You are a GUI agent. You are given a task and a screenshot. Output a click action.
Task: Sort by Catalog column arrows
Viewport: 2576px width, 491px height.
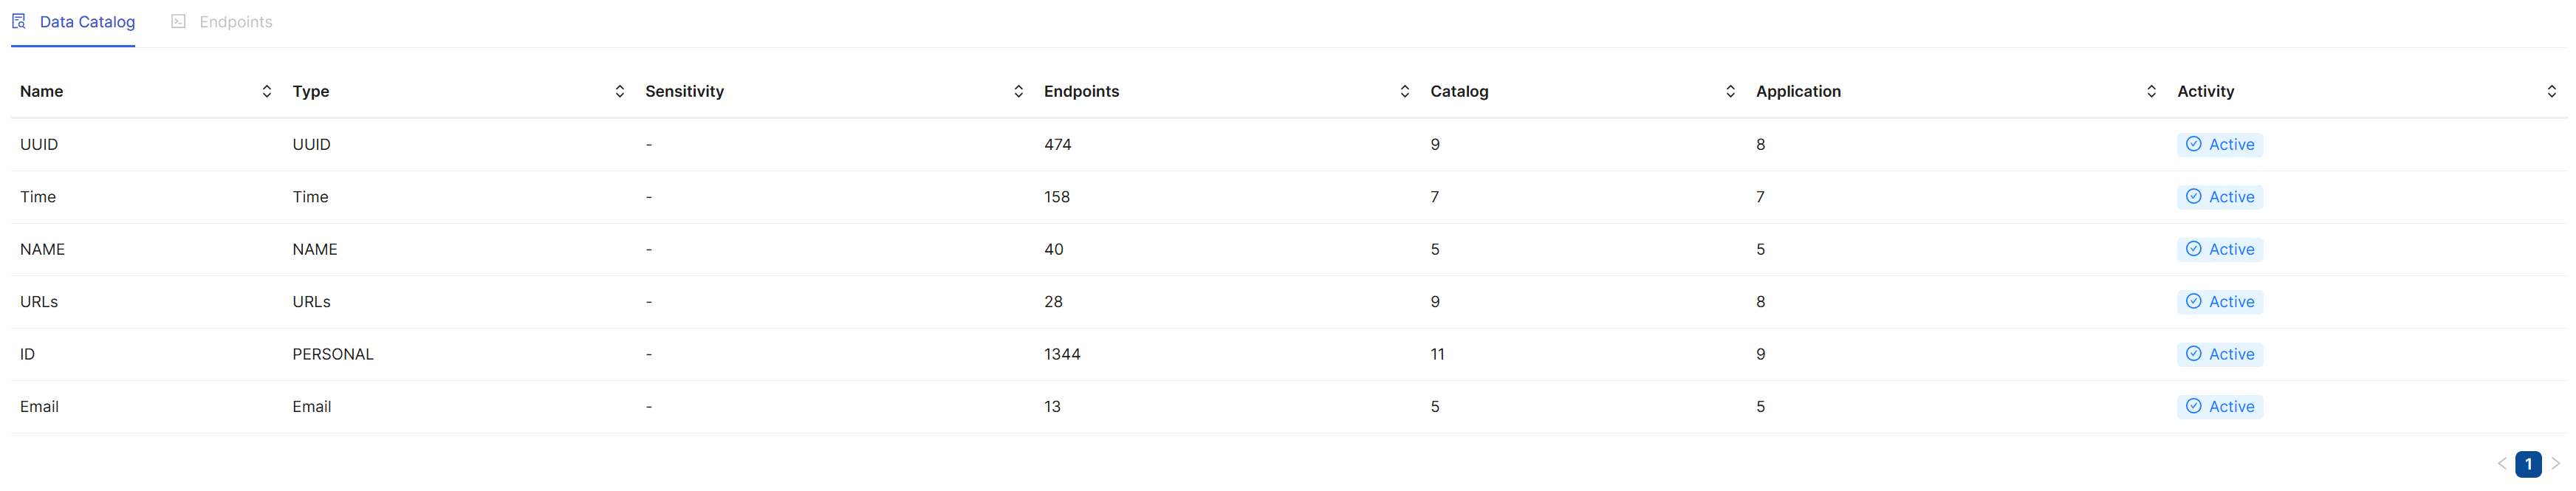click(1730, 91)
